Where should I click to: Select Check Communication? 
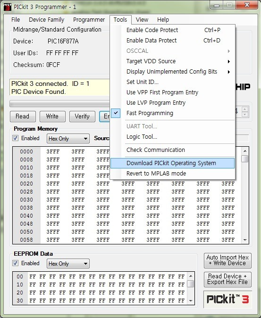(x=173, y=150)
